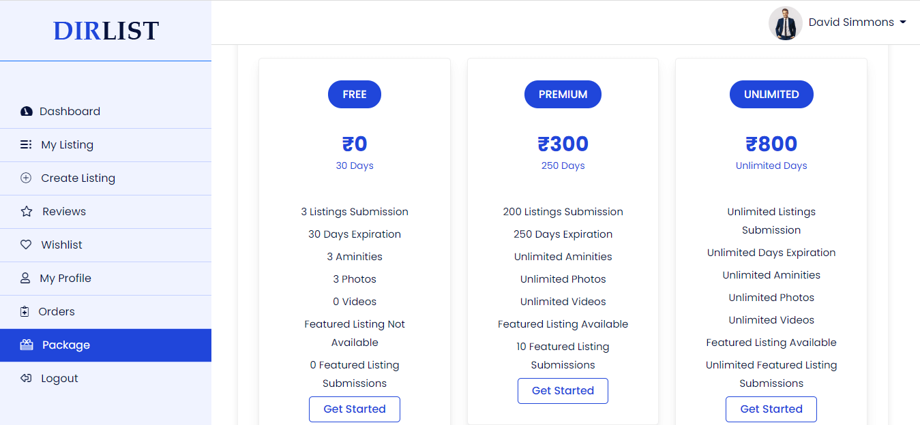Navigate to the My Listing page
The image size is (920, 425).
point(68,144)
